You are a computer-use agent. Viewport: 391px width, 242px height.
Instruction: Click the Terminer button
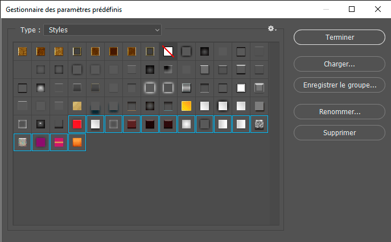pos(339,37)
